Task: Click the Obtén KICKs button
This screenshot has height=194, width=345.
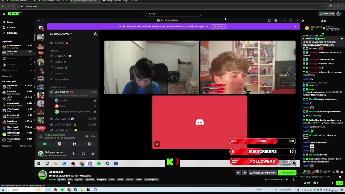Action: [x=327, y=13]
